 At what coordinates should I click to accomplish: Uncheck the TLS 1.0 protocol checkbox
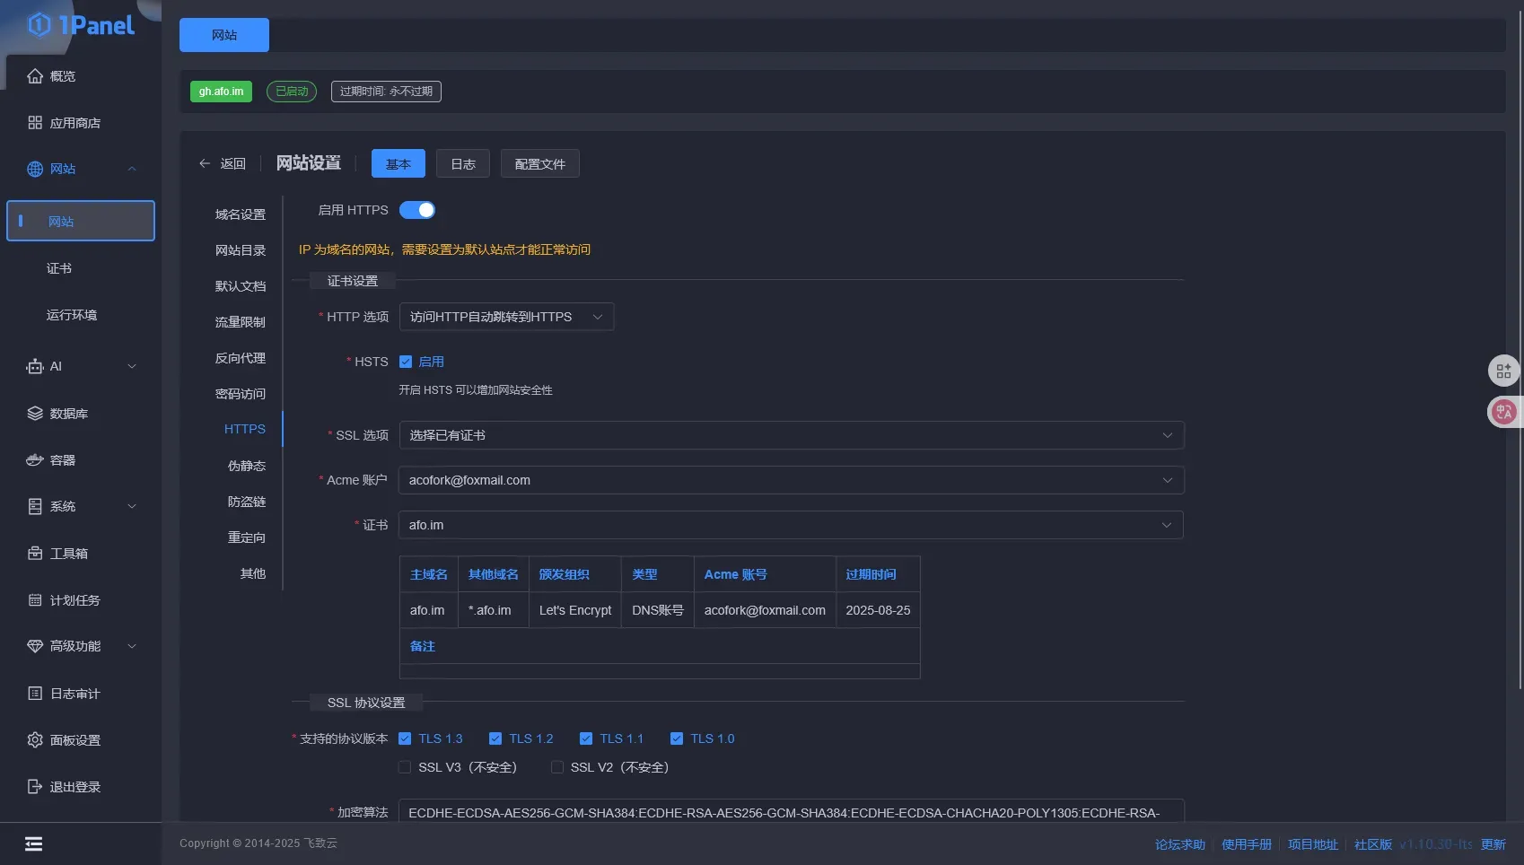[677, 738]
